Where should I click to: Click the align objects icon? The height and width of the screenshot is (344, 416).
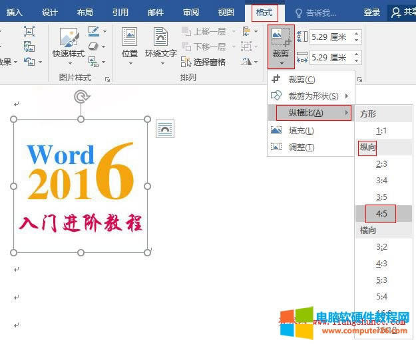246,31
